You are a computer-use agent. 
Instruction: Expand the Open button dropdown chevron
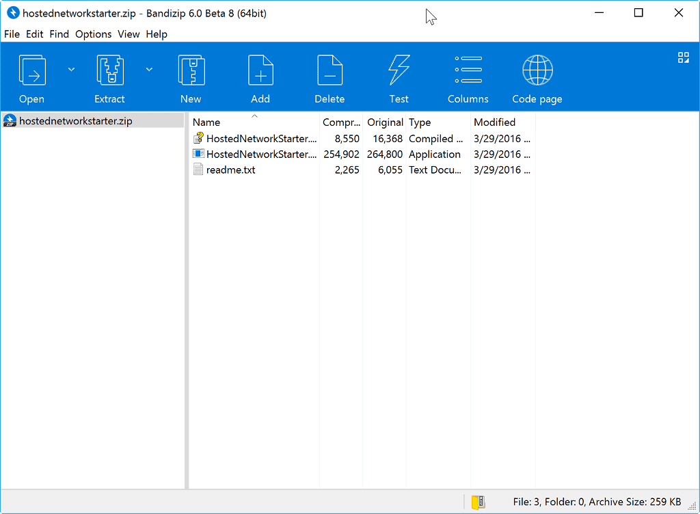(x=71, y=69)
